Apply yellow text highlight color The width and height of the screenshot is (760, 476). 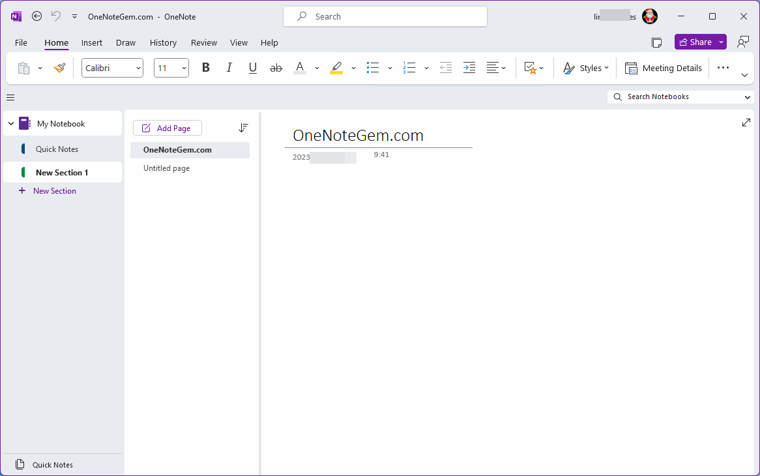point(336,68)
